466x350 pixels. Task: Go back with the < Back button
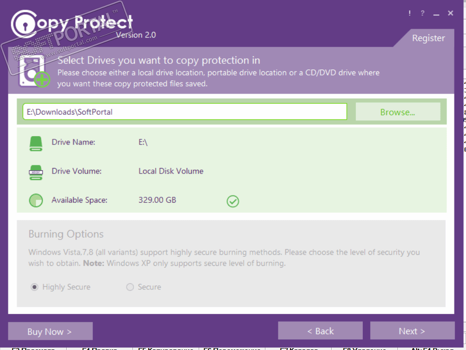tap(320, 331)
